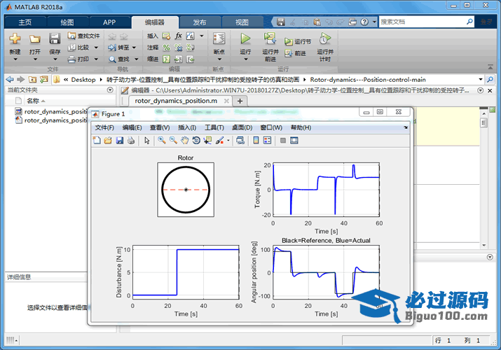Select first rotor_dynamics_positi file in folder list
Image resolution: width=501 pixels, height=350 pixels.
tap(51, 111)
